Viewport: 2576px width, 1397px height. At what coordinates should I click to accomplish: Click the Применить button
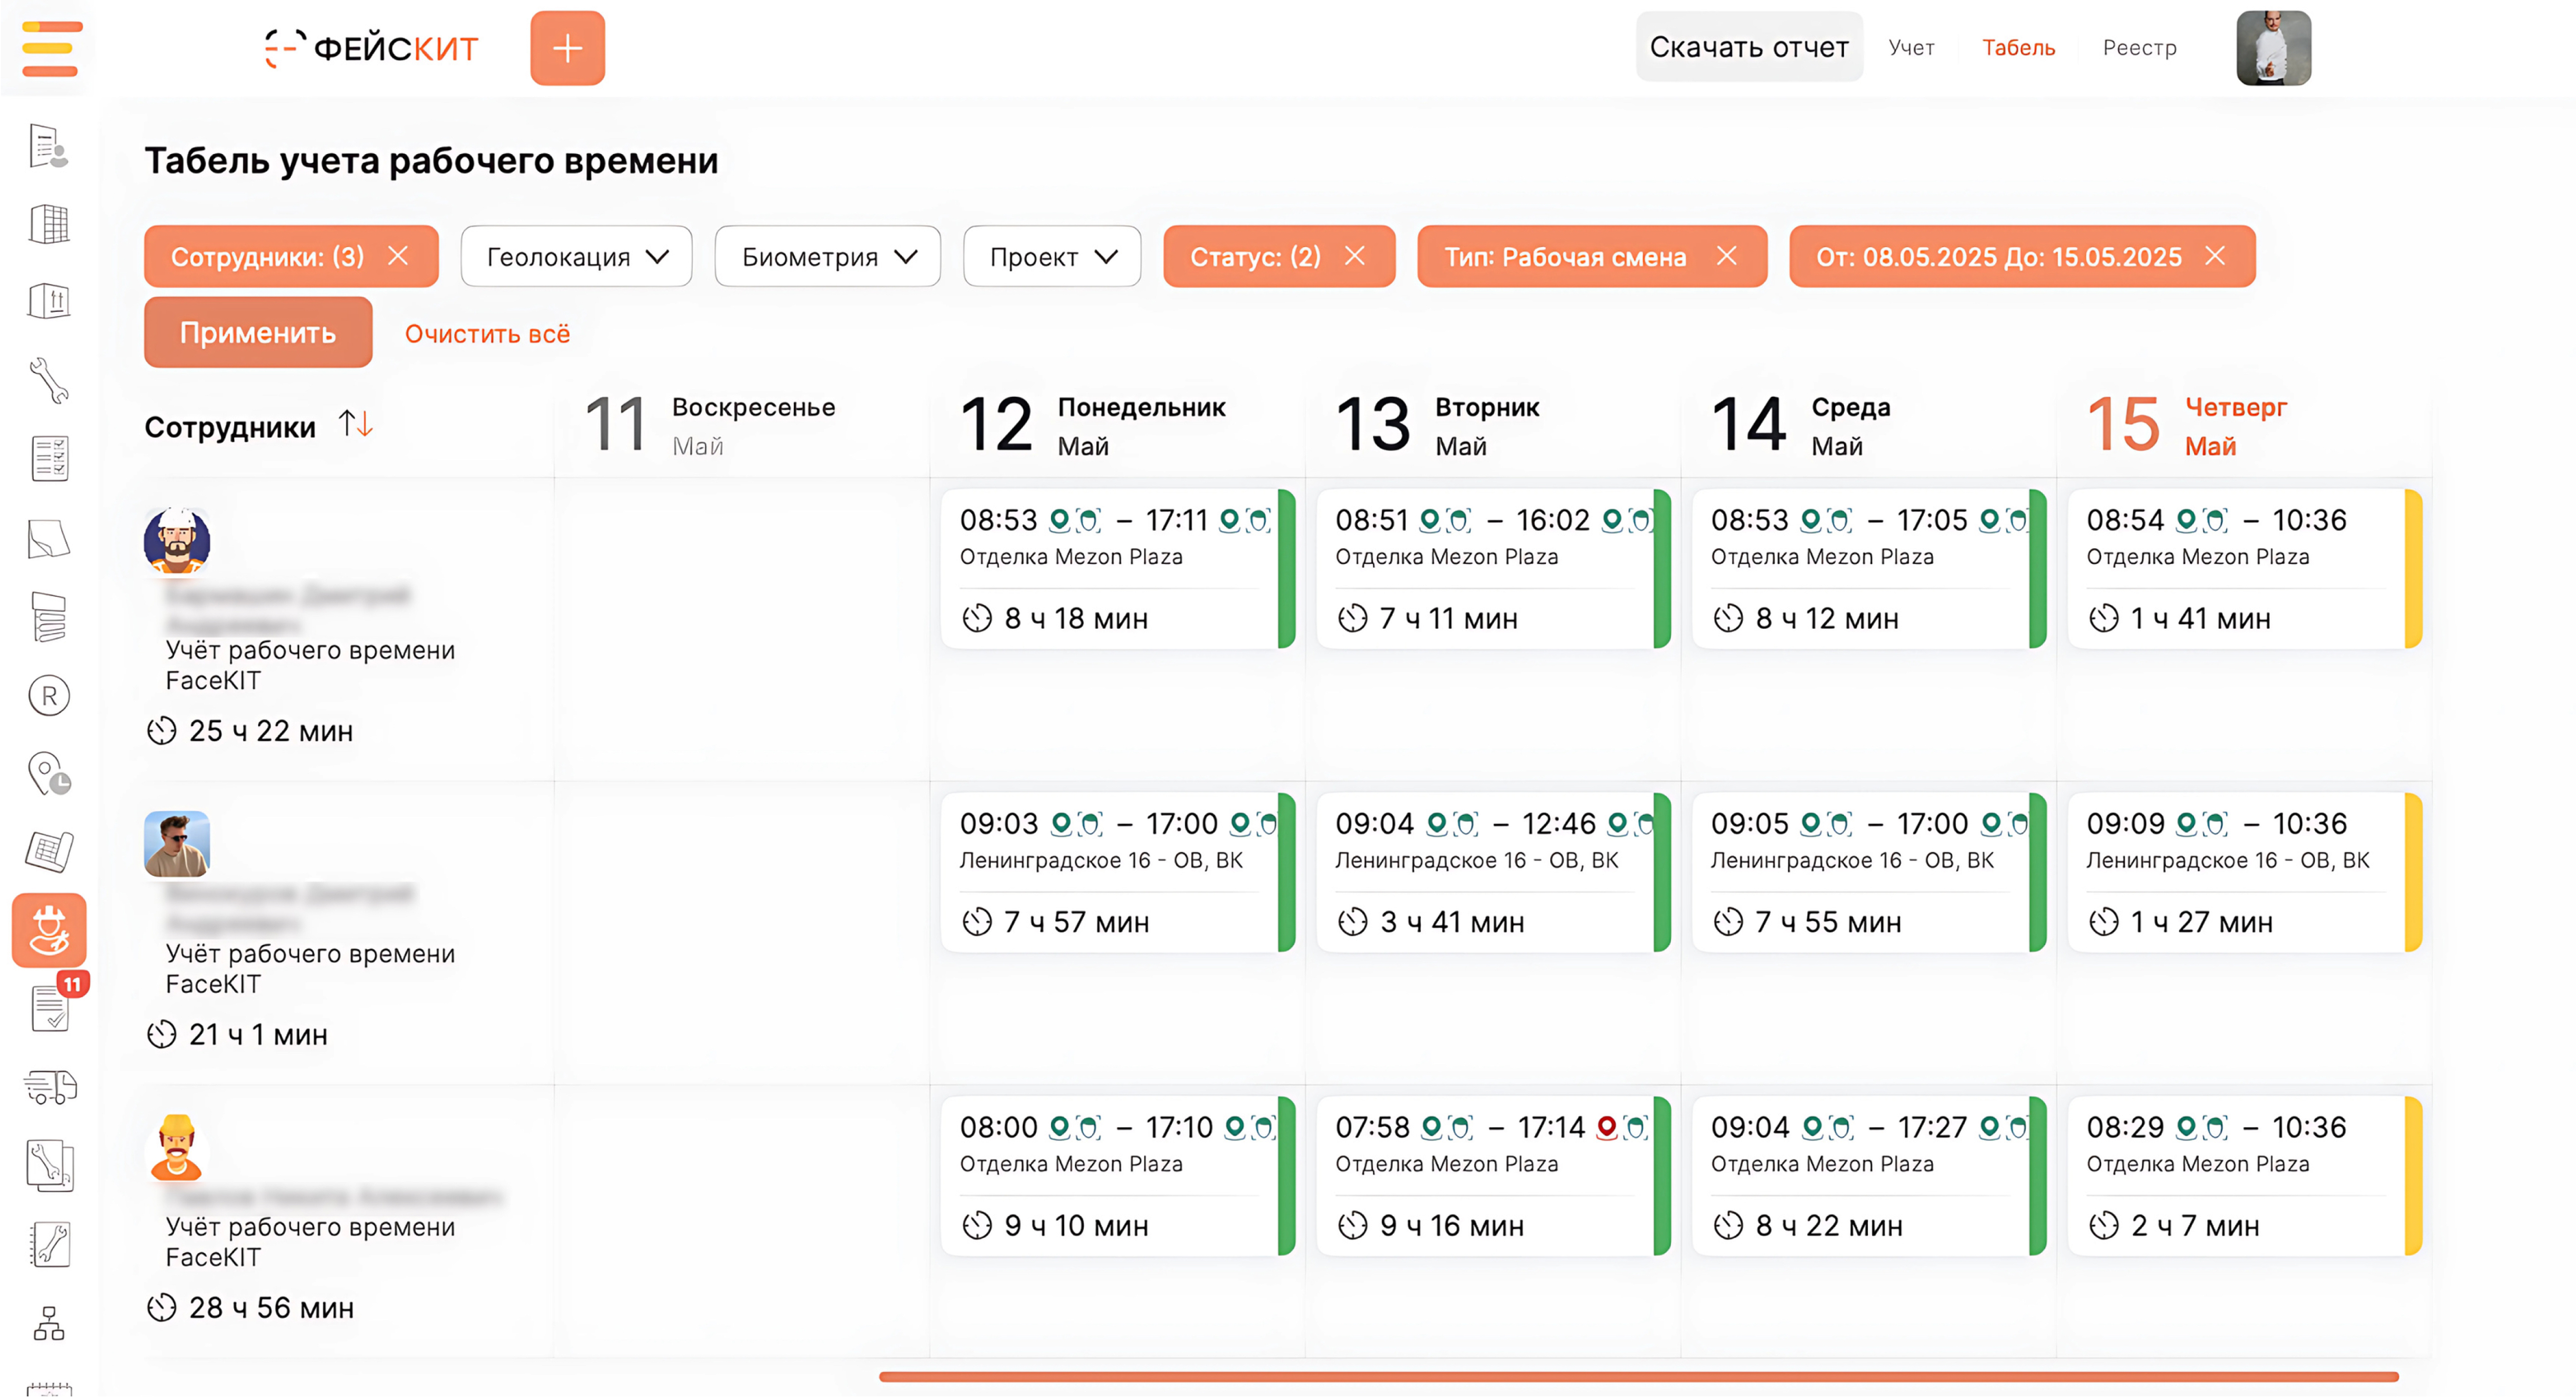258,332
